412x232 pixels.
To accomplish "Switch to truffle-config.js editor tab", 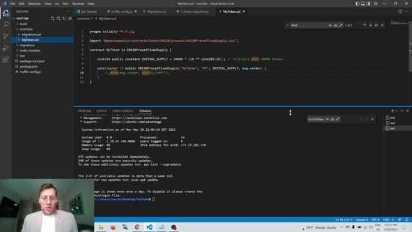I will pos(122,12).
